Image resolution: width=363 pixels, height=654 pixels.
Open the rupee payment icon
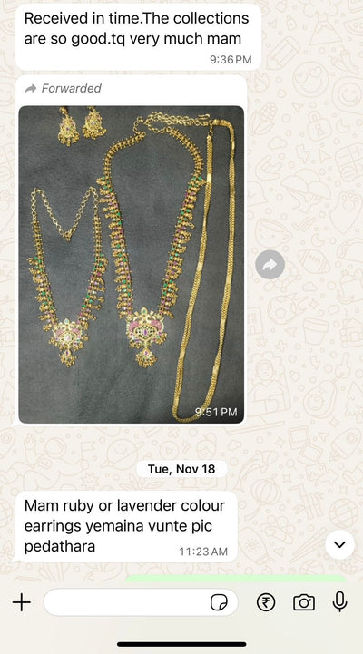click(x=266, y=602)
